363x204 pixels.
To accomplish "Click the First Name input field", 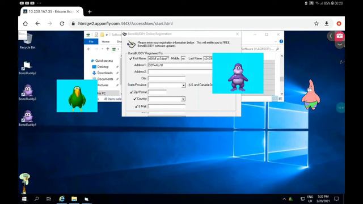I will (159, 58).
